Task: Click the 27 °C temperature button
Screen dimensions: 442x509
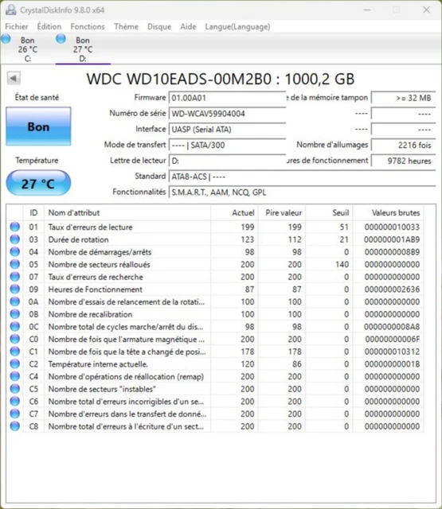Action: pyautogui.click(x=38, y=183)
